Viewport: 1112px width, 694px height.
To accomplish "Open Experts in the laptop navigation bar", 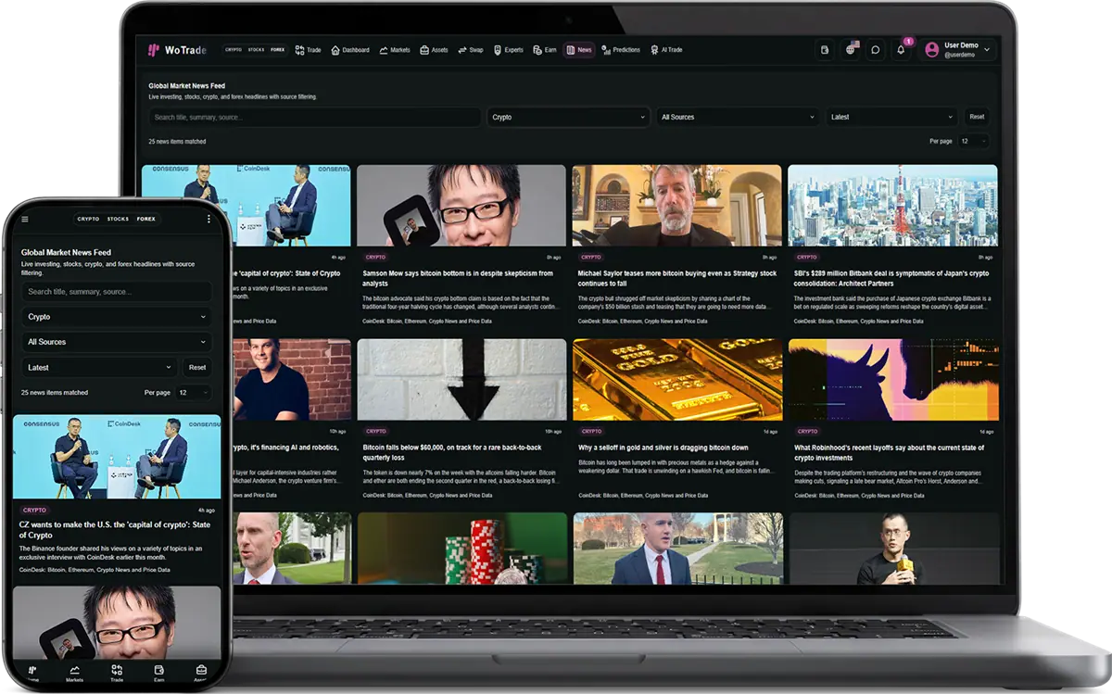I will pos(509,50).
